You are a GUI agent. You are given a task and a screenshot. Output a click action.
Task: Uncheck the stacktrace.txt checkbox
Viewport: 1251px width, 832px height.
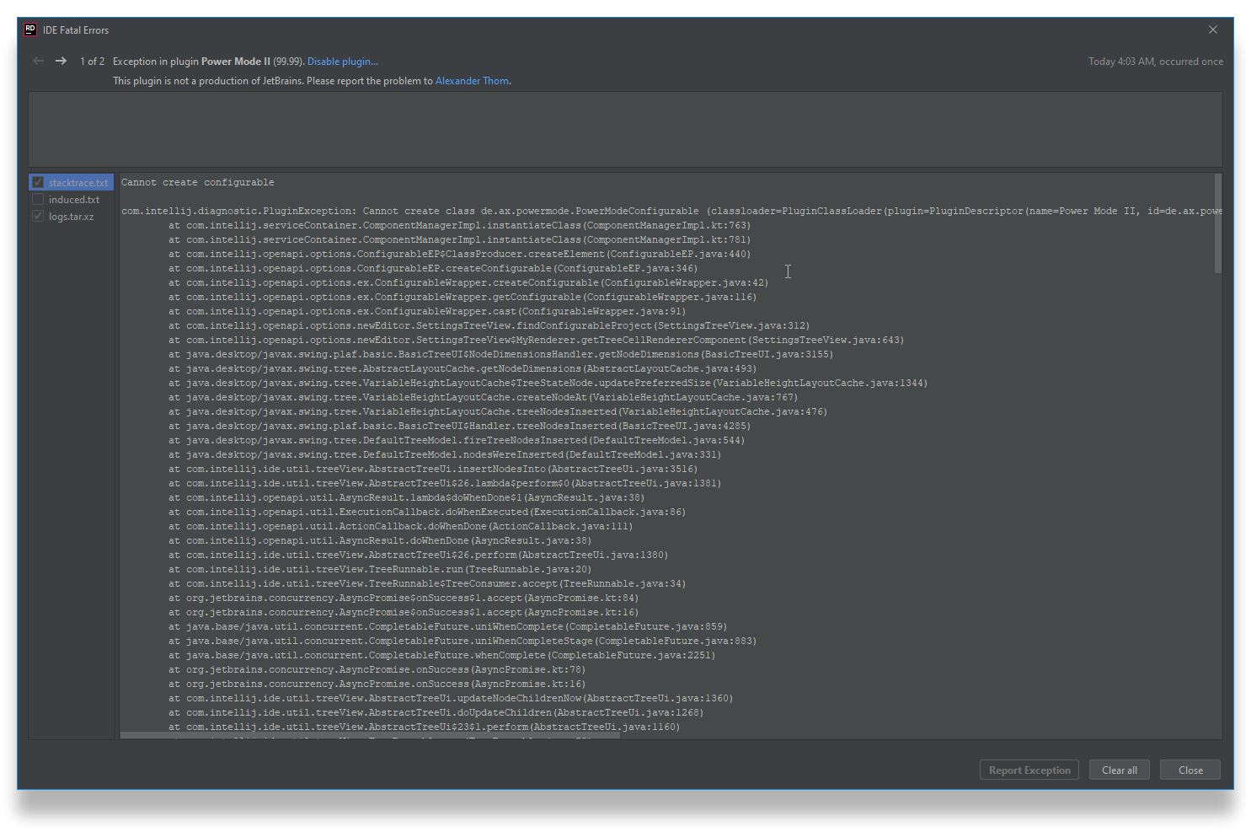click(x=37, y=181)
